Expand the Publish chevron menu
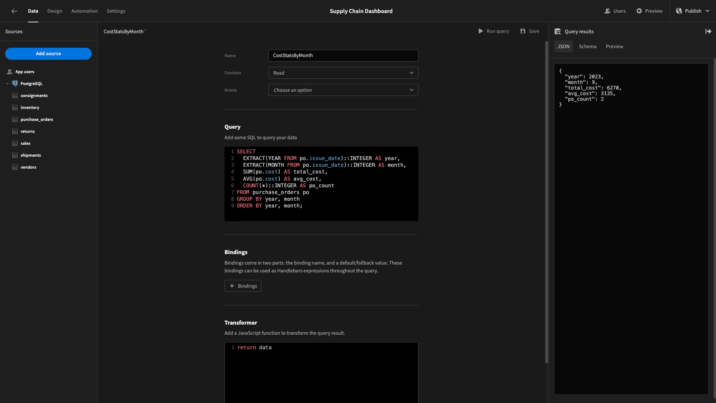The height and width of the screenshot is (403, 716). tap(707, 11)
